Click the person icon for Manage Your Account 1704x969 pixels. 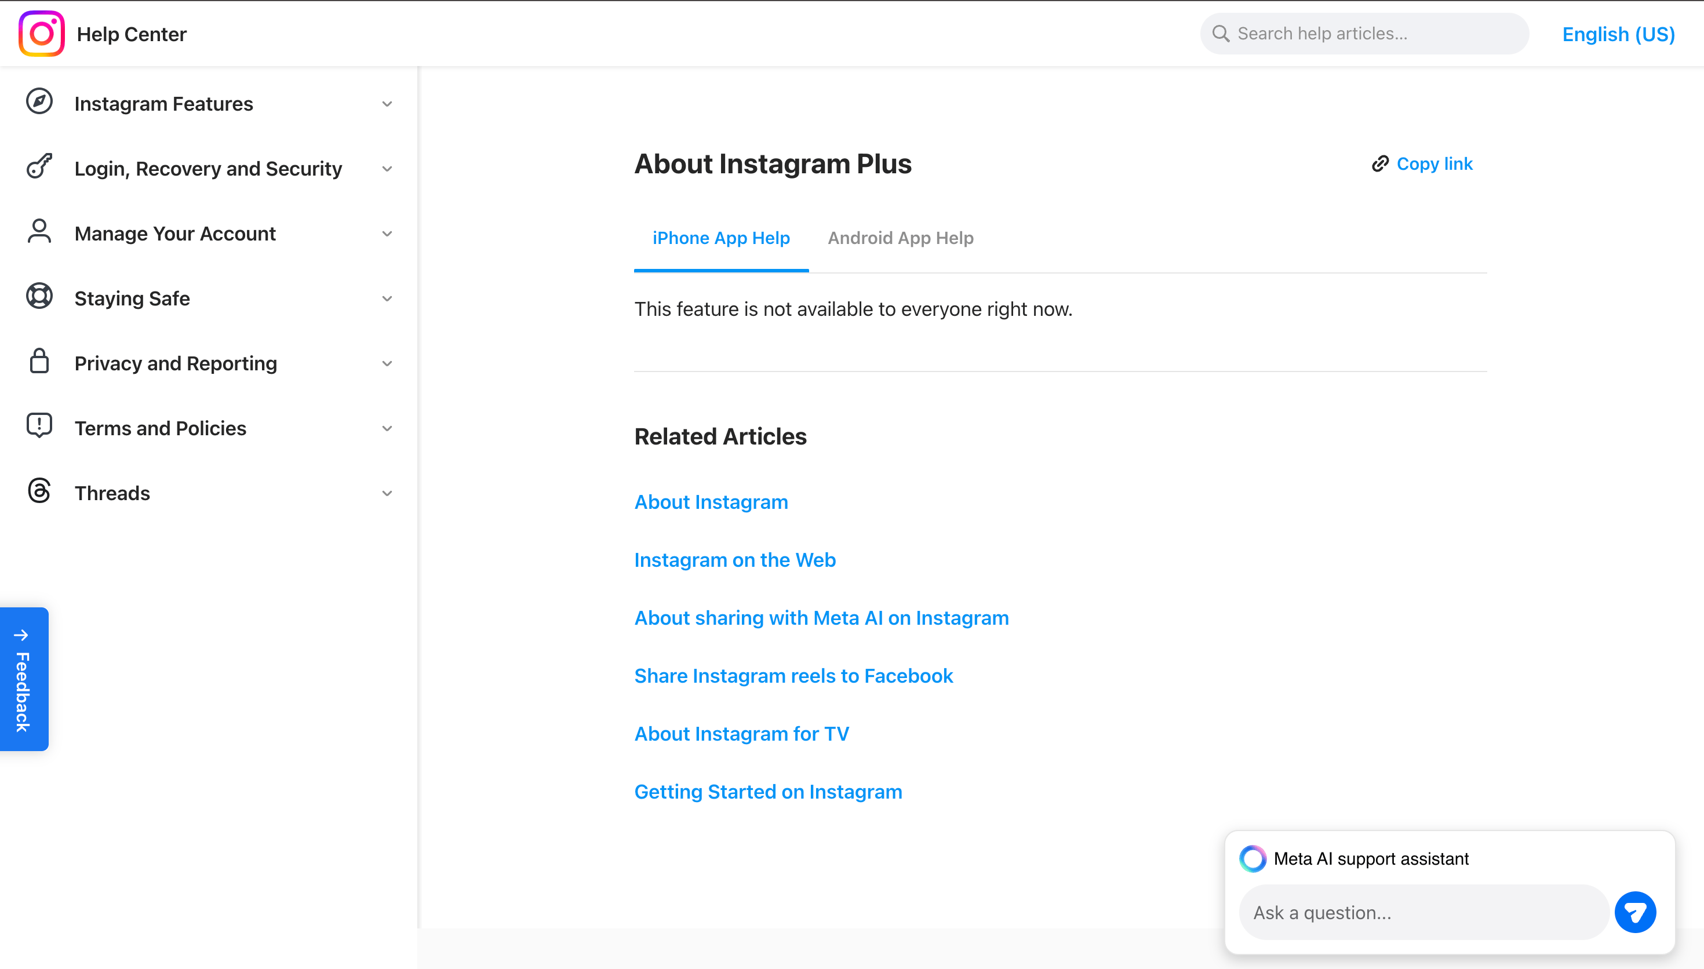click(39, 232)
